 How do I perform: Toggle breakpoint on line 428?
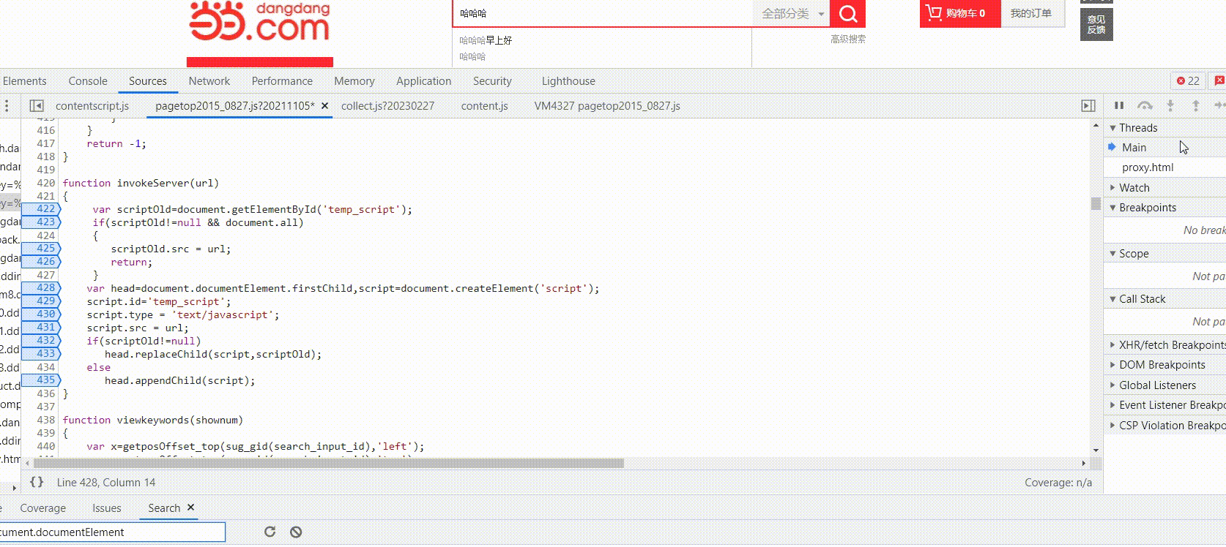click(42, 288)
